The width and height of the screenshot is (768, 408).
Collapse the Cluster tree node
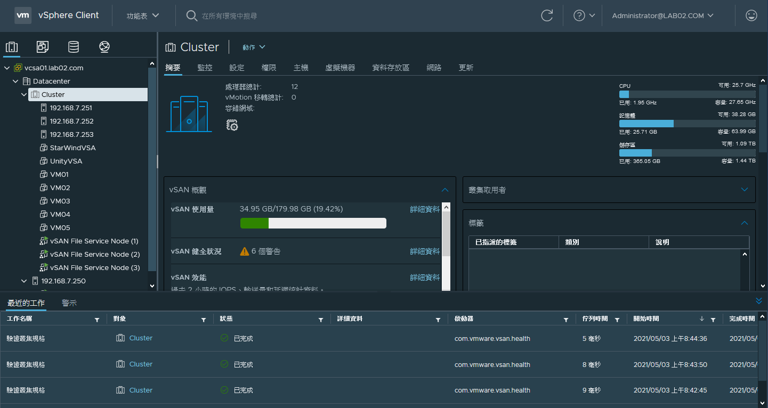(x=25, y=94)
